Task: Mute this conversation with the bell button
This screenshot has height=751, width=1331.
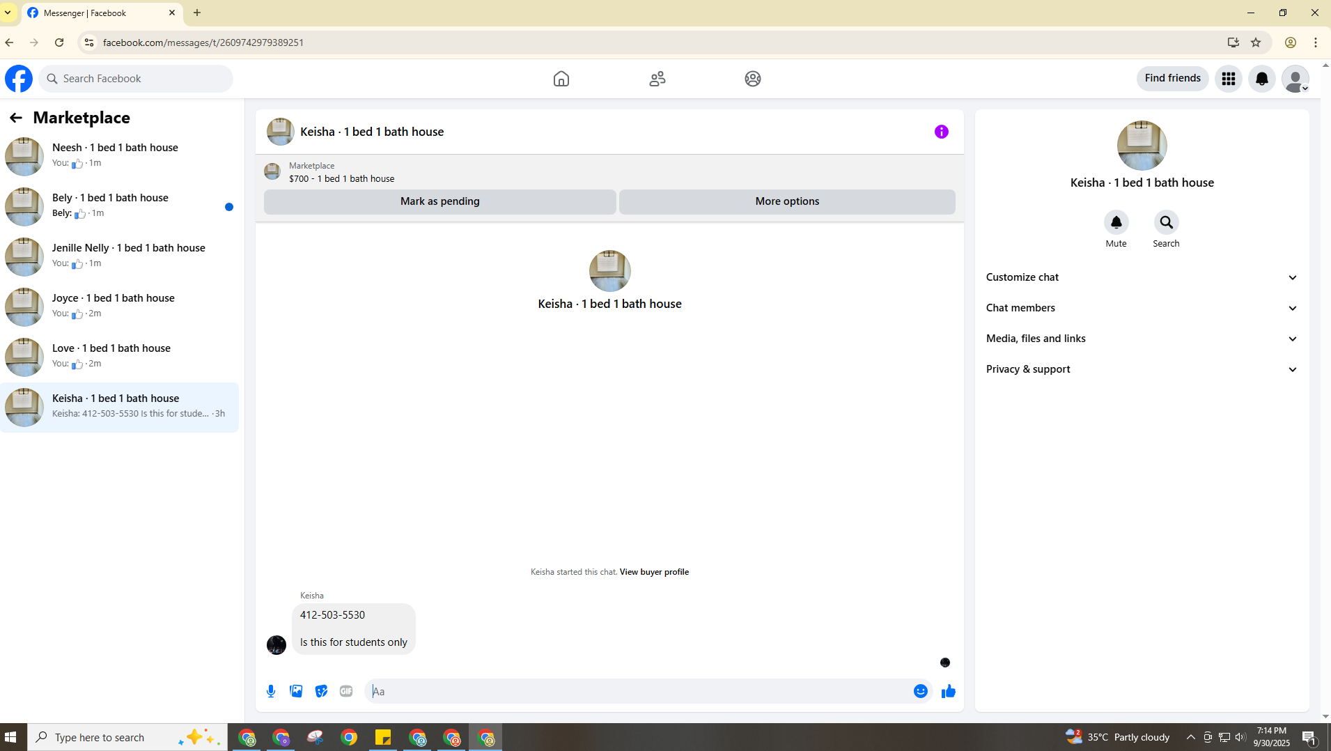Action: (1116, 222)
